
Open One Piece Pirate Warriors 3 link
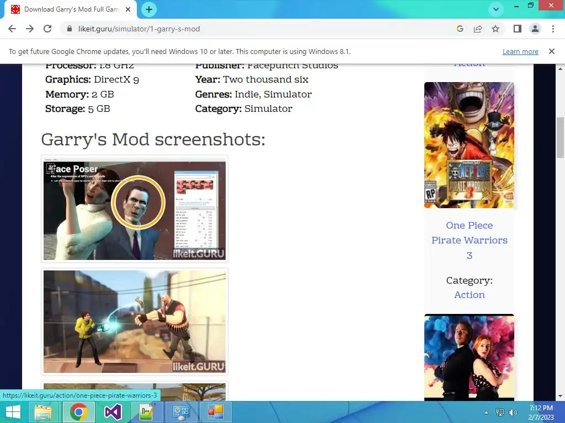coord(469,240)
